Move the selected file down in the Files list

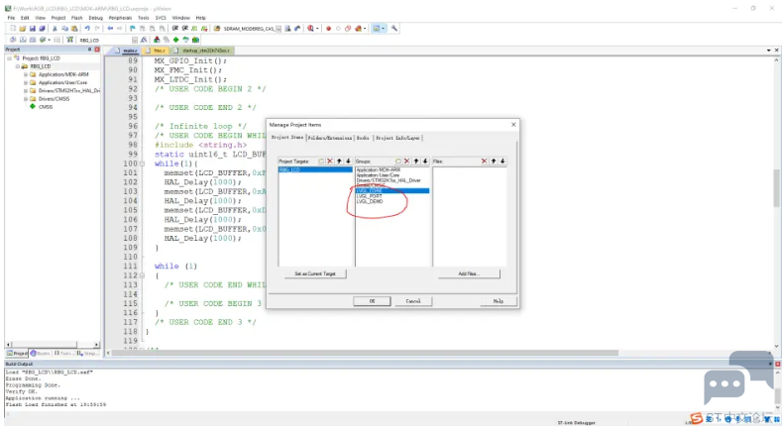[x=503, y=162]
